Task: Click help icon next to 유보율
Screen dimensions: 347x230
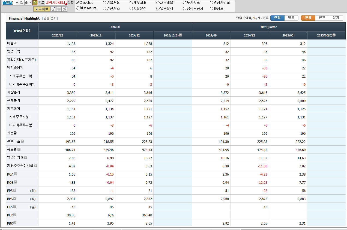Action: [x=19, y=149]
